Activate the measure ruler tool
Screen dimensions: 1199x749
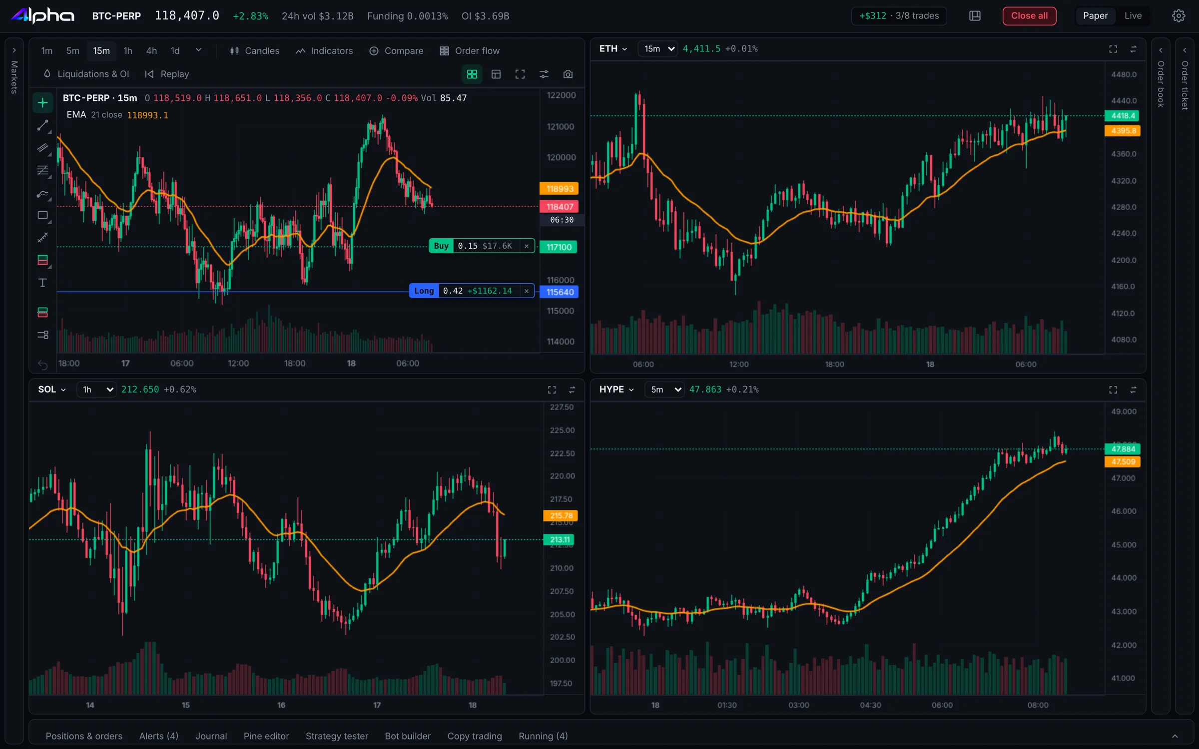coord(42,238)
